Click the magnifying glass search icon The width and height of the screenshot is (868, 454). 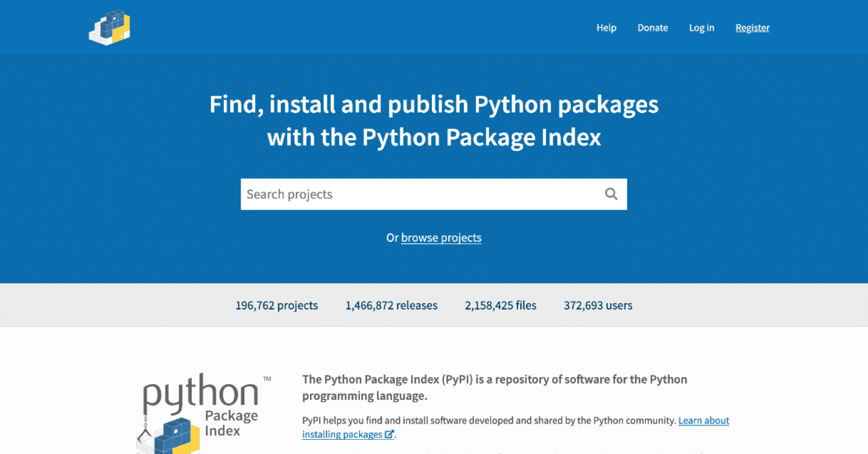pyautogui.click(x=611, y=194)
